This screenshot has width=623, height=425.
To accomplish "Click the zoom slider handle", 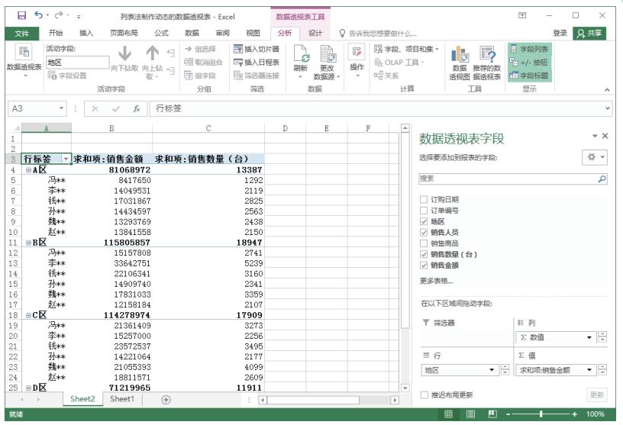I will click(x=541, y=414).
